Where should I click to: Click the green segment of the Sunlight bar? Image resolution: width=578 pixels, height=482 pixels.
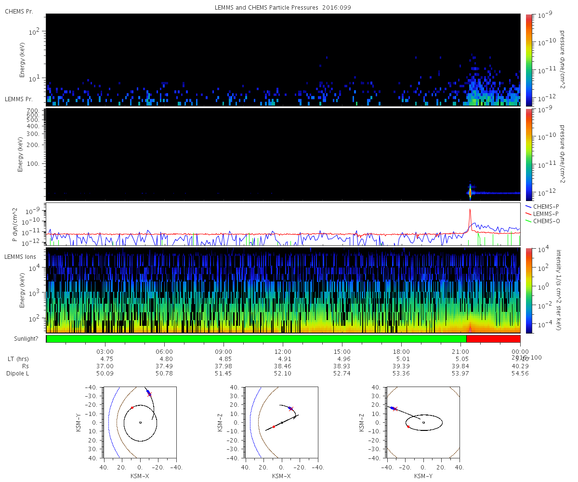[x=256, y=339]
